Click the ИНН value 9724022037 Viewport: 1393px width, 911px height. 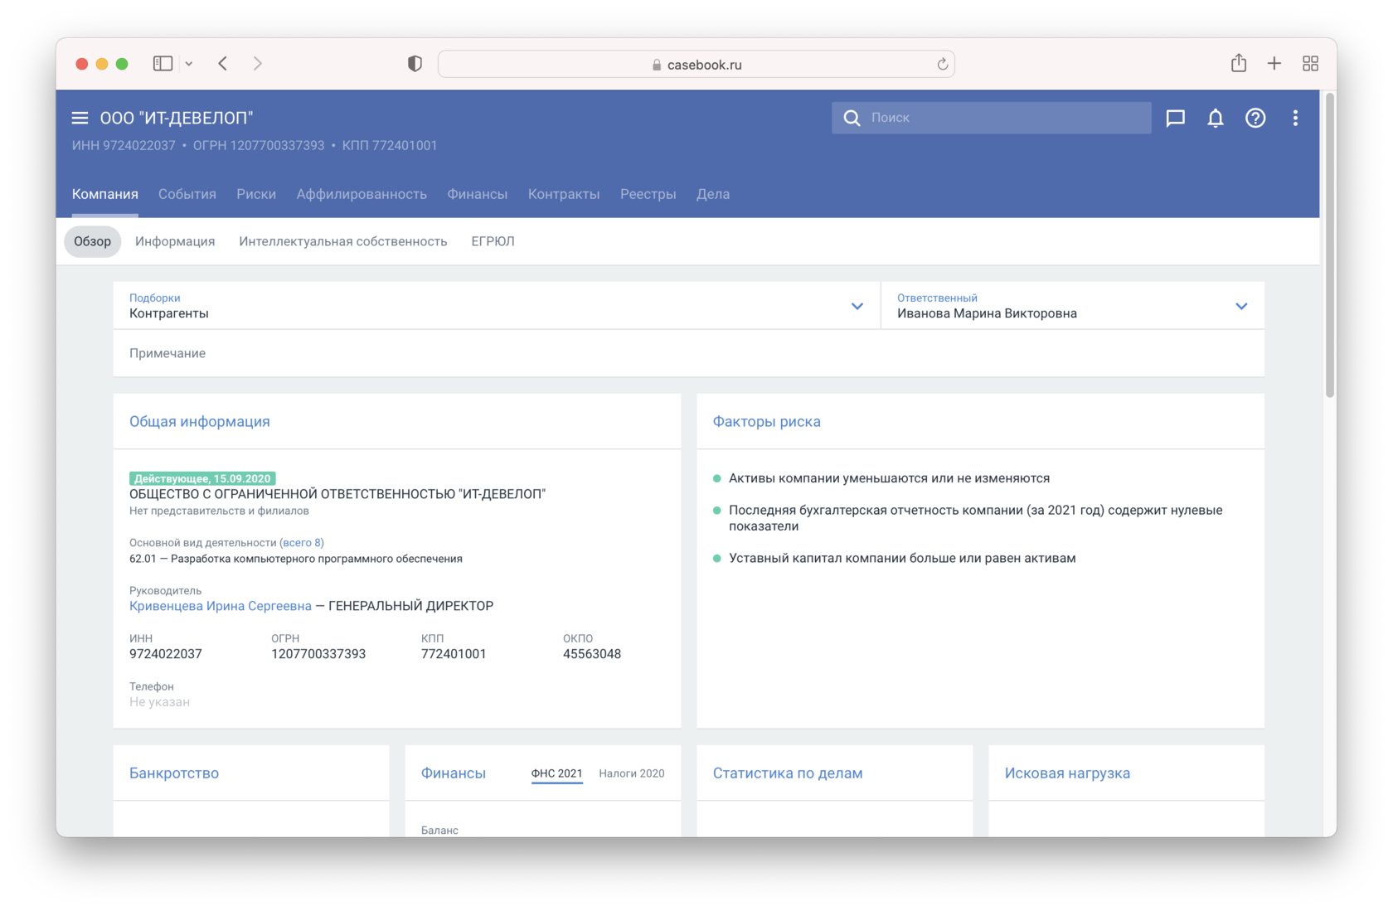(x=166, y=654)
